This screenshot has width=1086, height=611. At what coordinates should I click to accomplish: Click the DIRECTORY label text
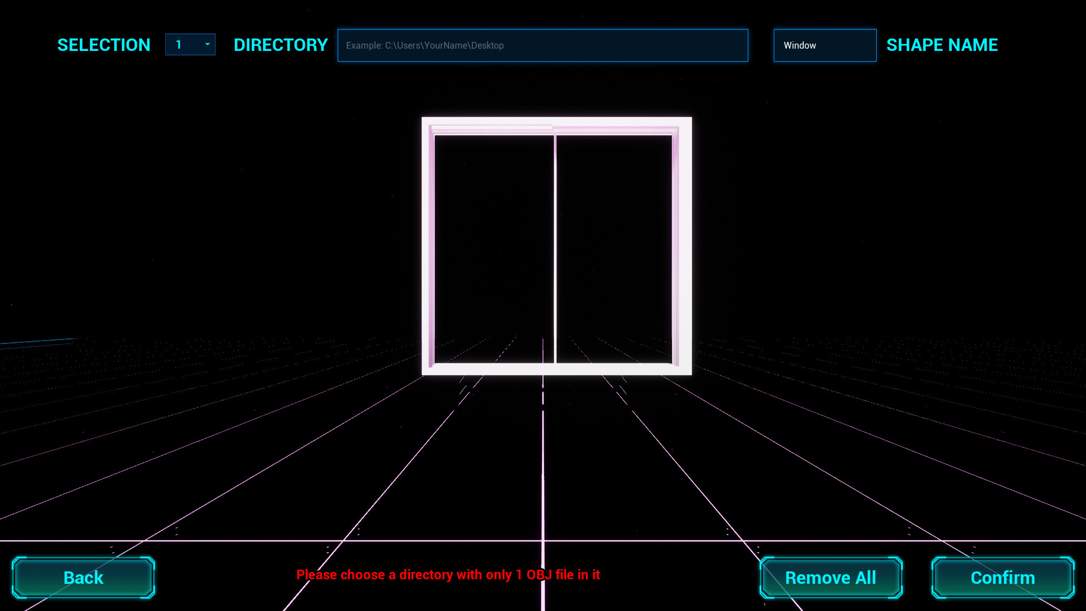click(281, 45)
